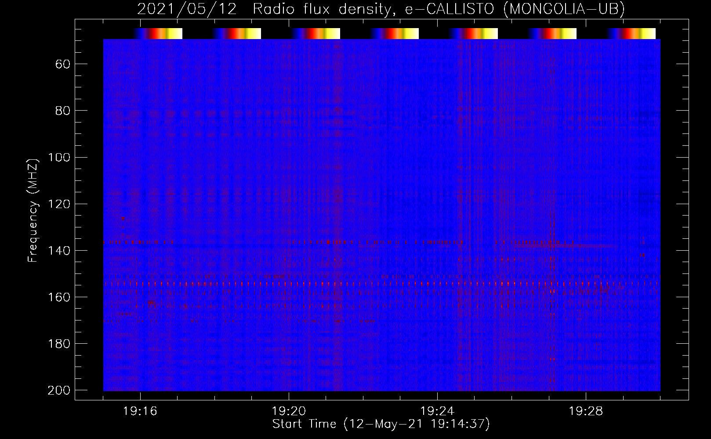The height and width of the screenshot is (439, 711).
Task: Click the '19:16' time tick label
Action: click(x=140, y=411)
